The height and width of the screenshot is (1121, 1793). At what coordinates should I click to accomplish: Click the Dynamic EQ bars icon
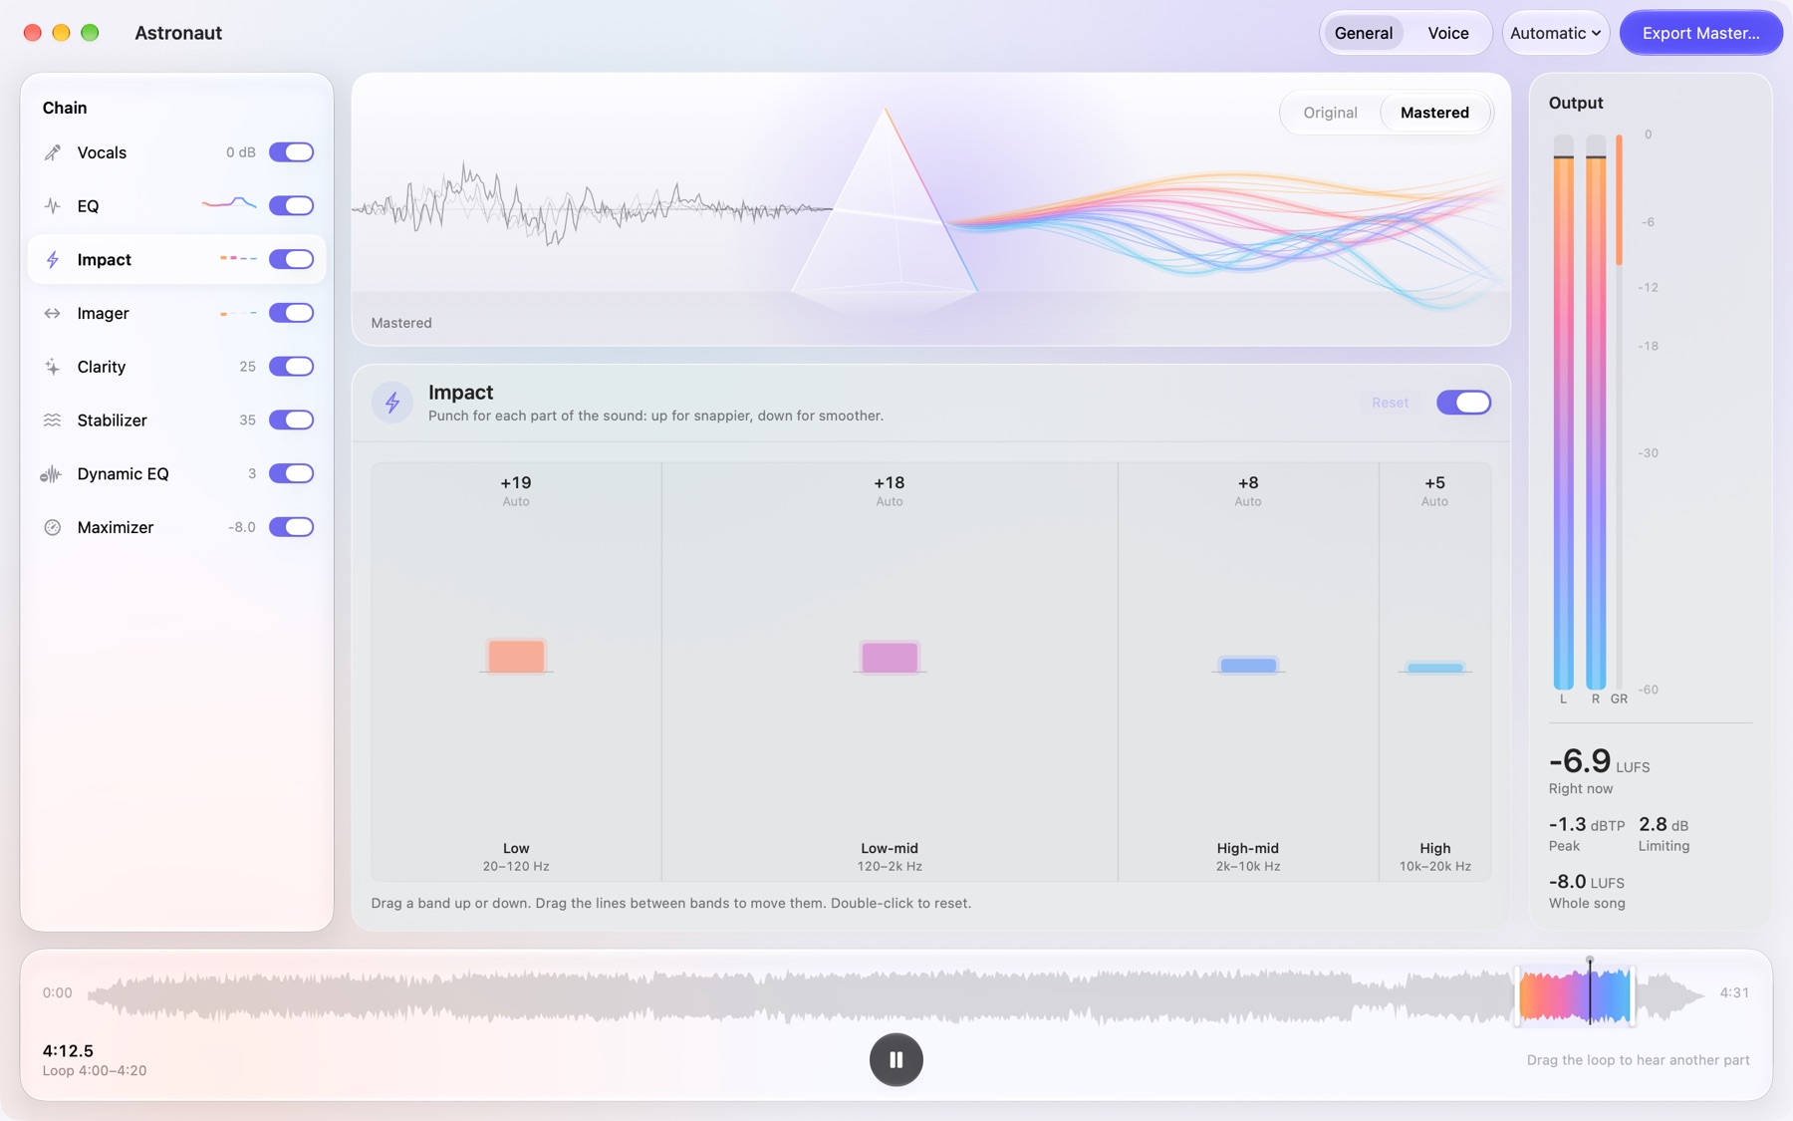pos(51,474)
